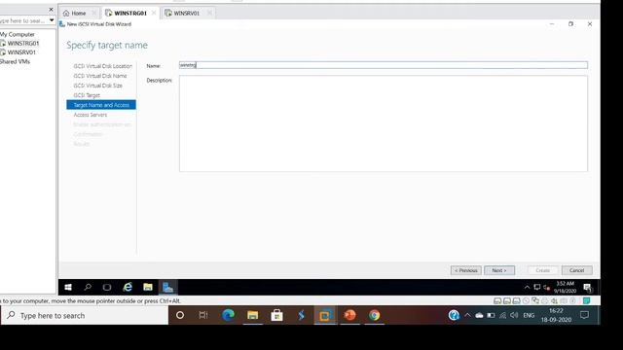The height and width of the screenshot is (350, 623).
Task: Click the Get Help tray icon
Action: click(454, 315)
